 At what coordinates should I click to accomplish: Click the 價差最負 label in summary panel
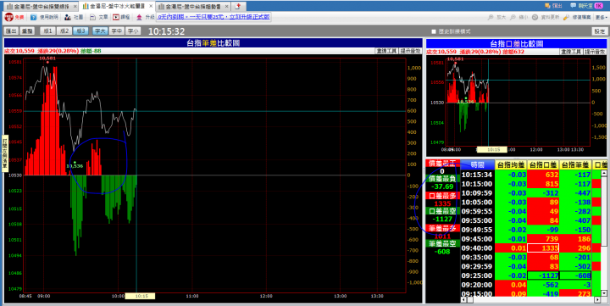[x=442, y=179]
